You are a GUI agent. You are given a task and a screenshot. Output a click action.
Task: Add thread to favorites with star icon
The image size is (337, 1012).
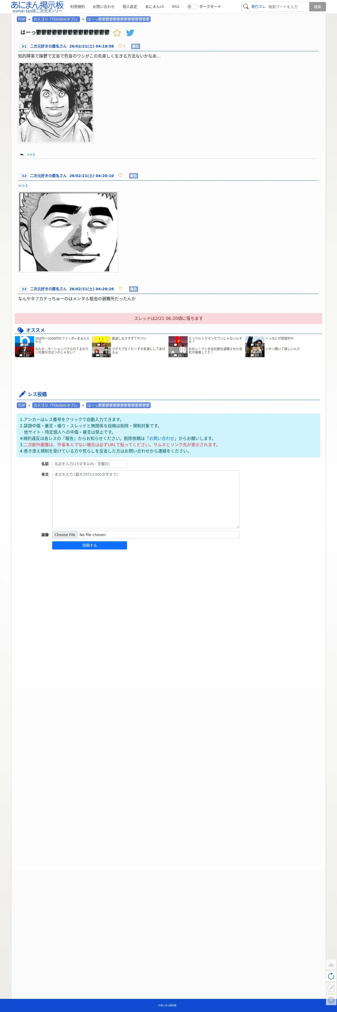(117, 33)
